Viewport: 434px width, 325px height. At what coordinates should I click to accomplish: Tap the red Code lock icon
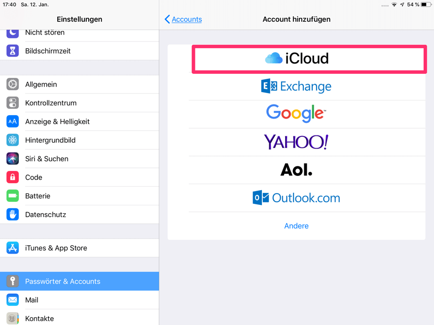click(13, 177)
